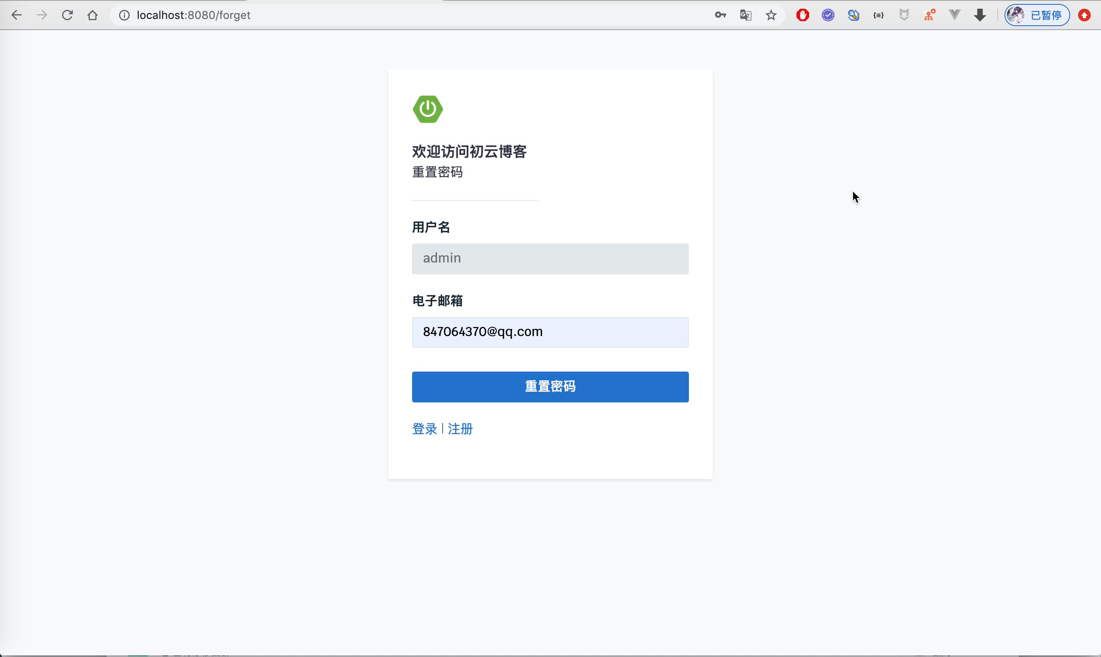Click the download arrow extension icon
The image size is (1101, 657).
tap(980, 15)
